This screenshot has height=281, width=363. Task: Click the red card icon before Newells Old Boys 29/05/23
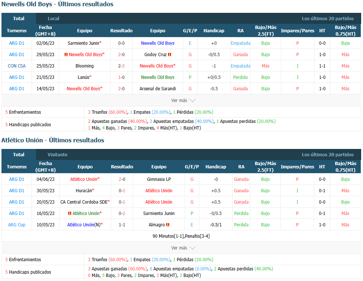point(66,55)
